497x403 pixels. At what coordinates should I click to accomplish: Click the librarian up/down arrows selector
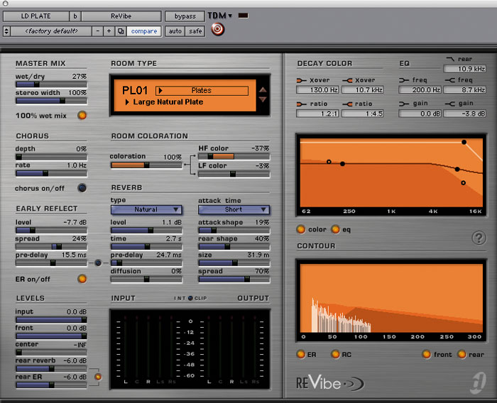point(6,31)
